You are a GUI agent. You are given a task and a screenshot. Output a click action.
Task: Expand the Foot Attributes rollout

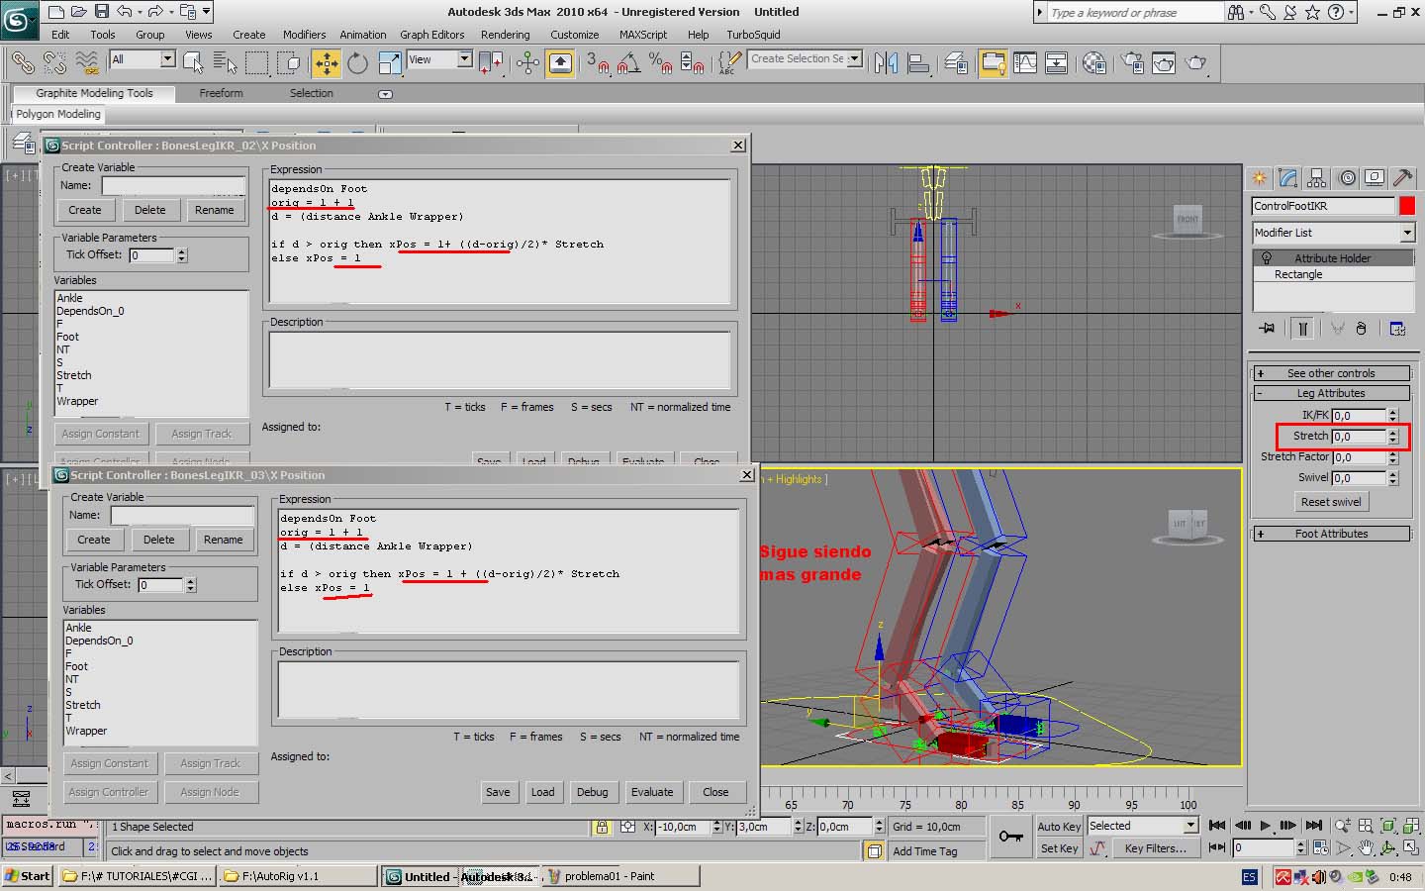coord(1331,534)
